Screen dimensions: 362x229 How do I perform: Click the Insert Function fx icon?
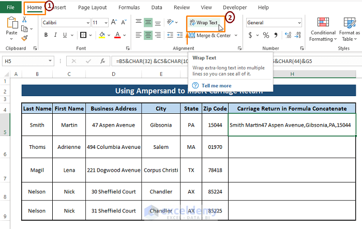(102, 60)
